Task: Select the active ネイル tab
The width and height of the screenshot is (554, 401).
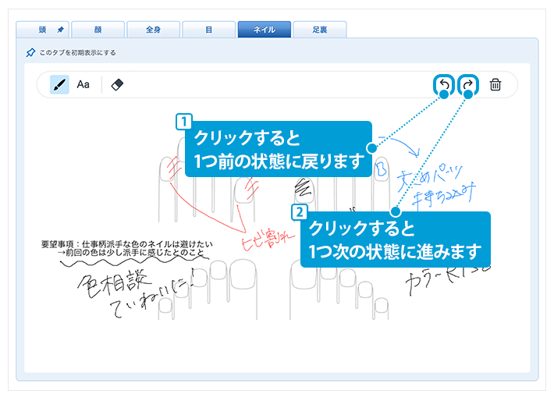Action: (x=264, y=30)
